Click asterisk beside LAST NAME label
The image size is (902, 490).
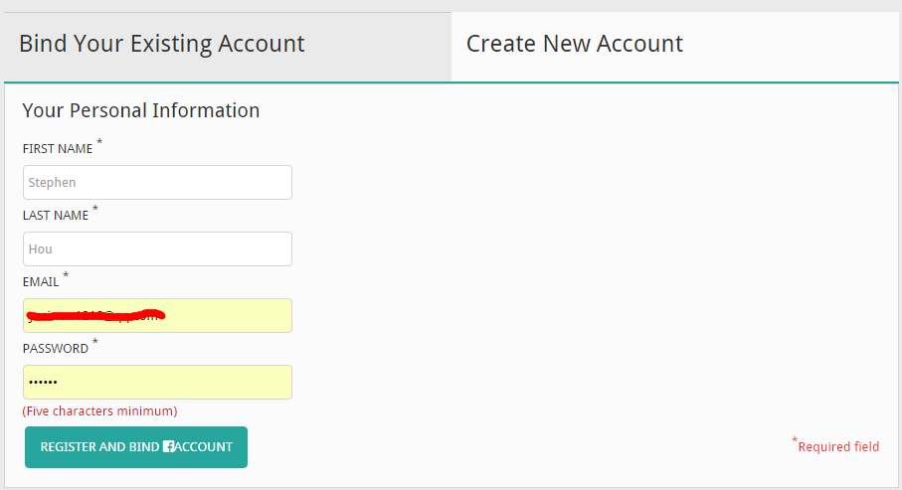[x=94, y=208]
